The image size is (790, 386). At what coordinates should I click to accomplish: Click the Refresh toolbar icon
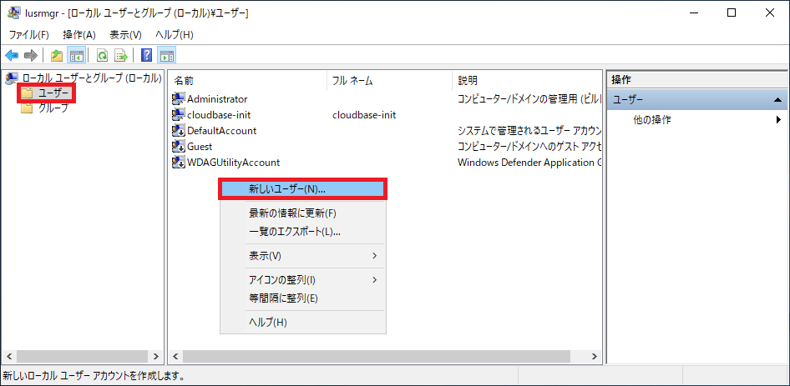[x=102, y=55]
